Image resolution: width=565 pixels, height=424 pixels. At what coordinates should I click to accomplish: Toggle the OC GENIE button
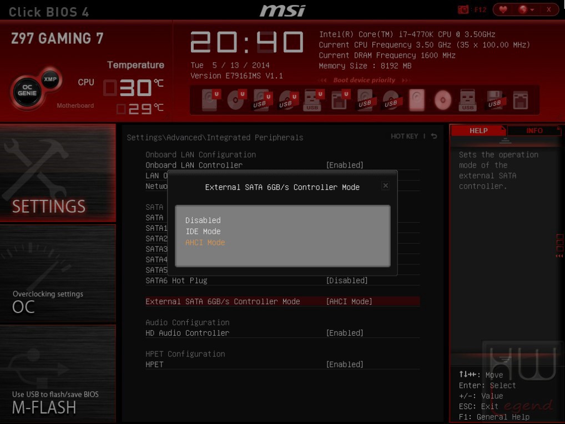[x=27, y=90]
